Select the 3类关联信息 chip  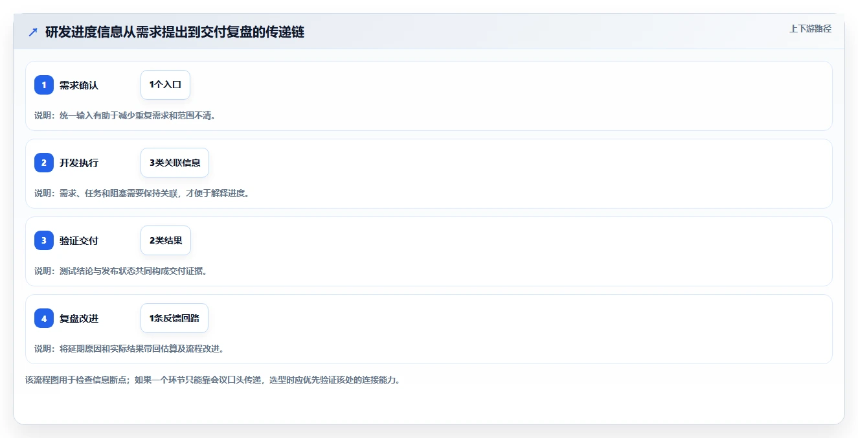(x=175, y=163)
